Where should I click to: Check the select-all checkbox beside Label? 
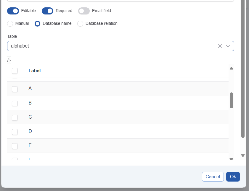pos(15,71)
